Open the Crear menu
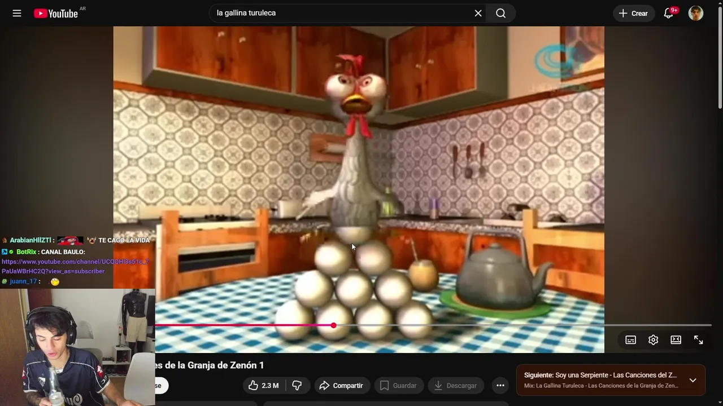The image size is (723, 406). click(633, 13)
